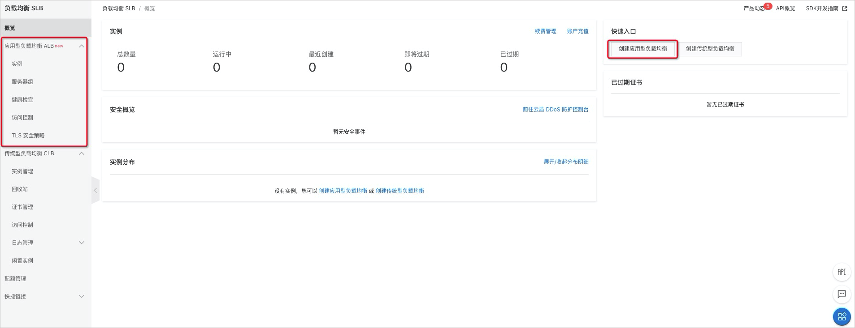Expand the 日志管理 submenu chevron
Viewport: 855px width, 328px height.
click(x=82, y=243)
